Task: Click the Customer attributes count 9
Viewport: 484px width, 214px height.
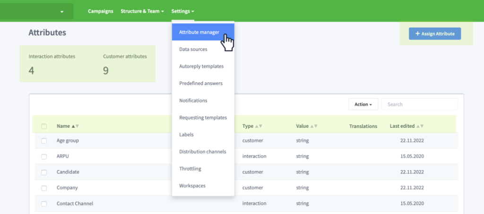Action: tap(105, 71)
